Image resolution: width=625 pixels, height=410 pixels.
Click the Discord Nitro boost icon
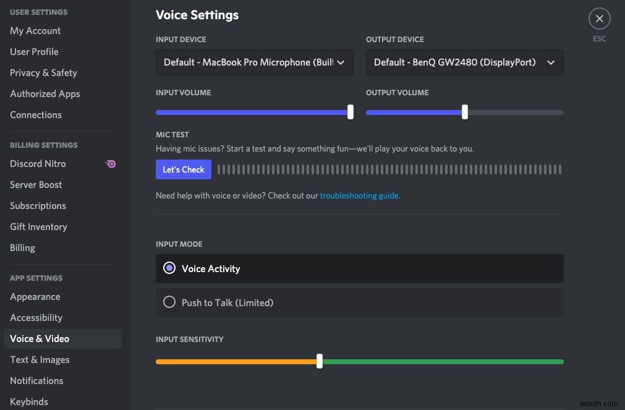point(111,164)
